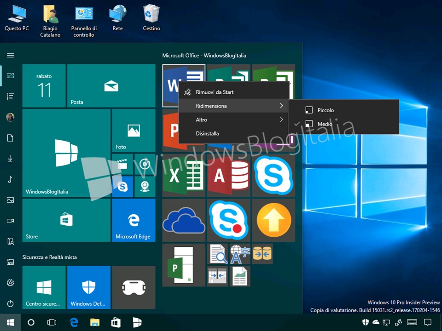442x331 pixels.
Task: Select the checked Medio size option
Action: click(343, 124)
